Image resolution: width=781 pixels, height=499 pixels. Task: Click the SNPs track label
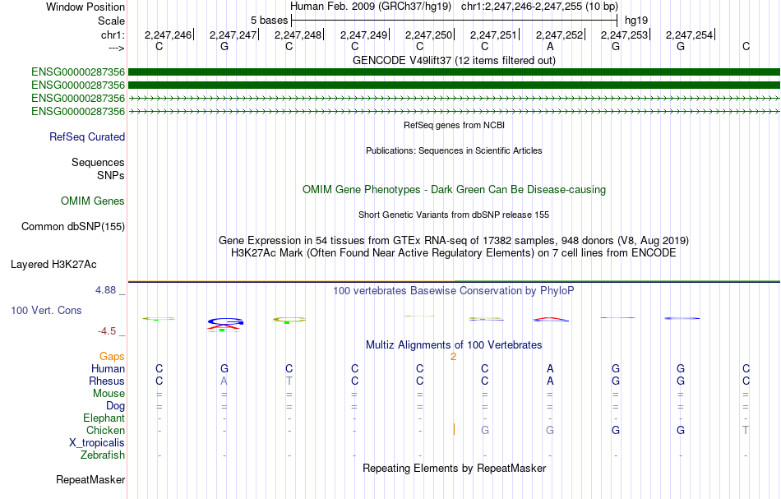coord(111,175)
